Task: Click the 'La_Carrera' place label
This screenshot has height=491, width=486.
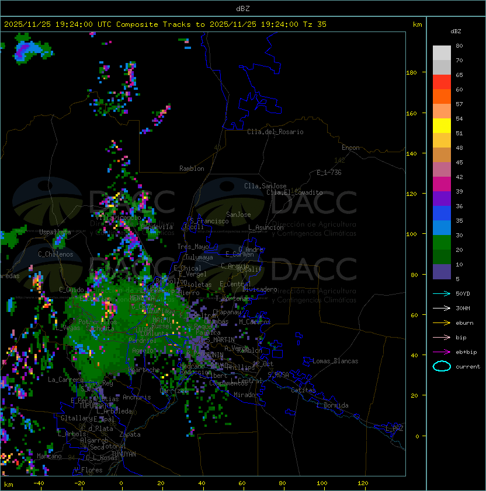Action: click(x=65, y=380)
